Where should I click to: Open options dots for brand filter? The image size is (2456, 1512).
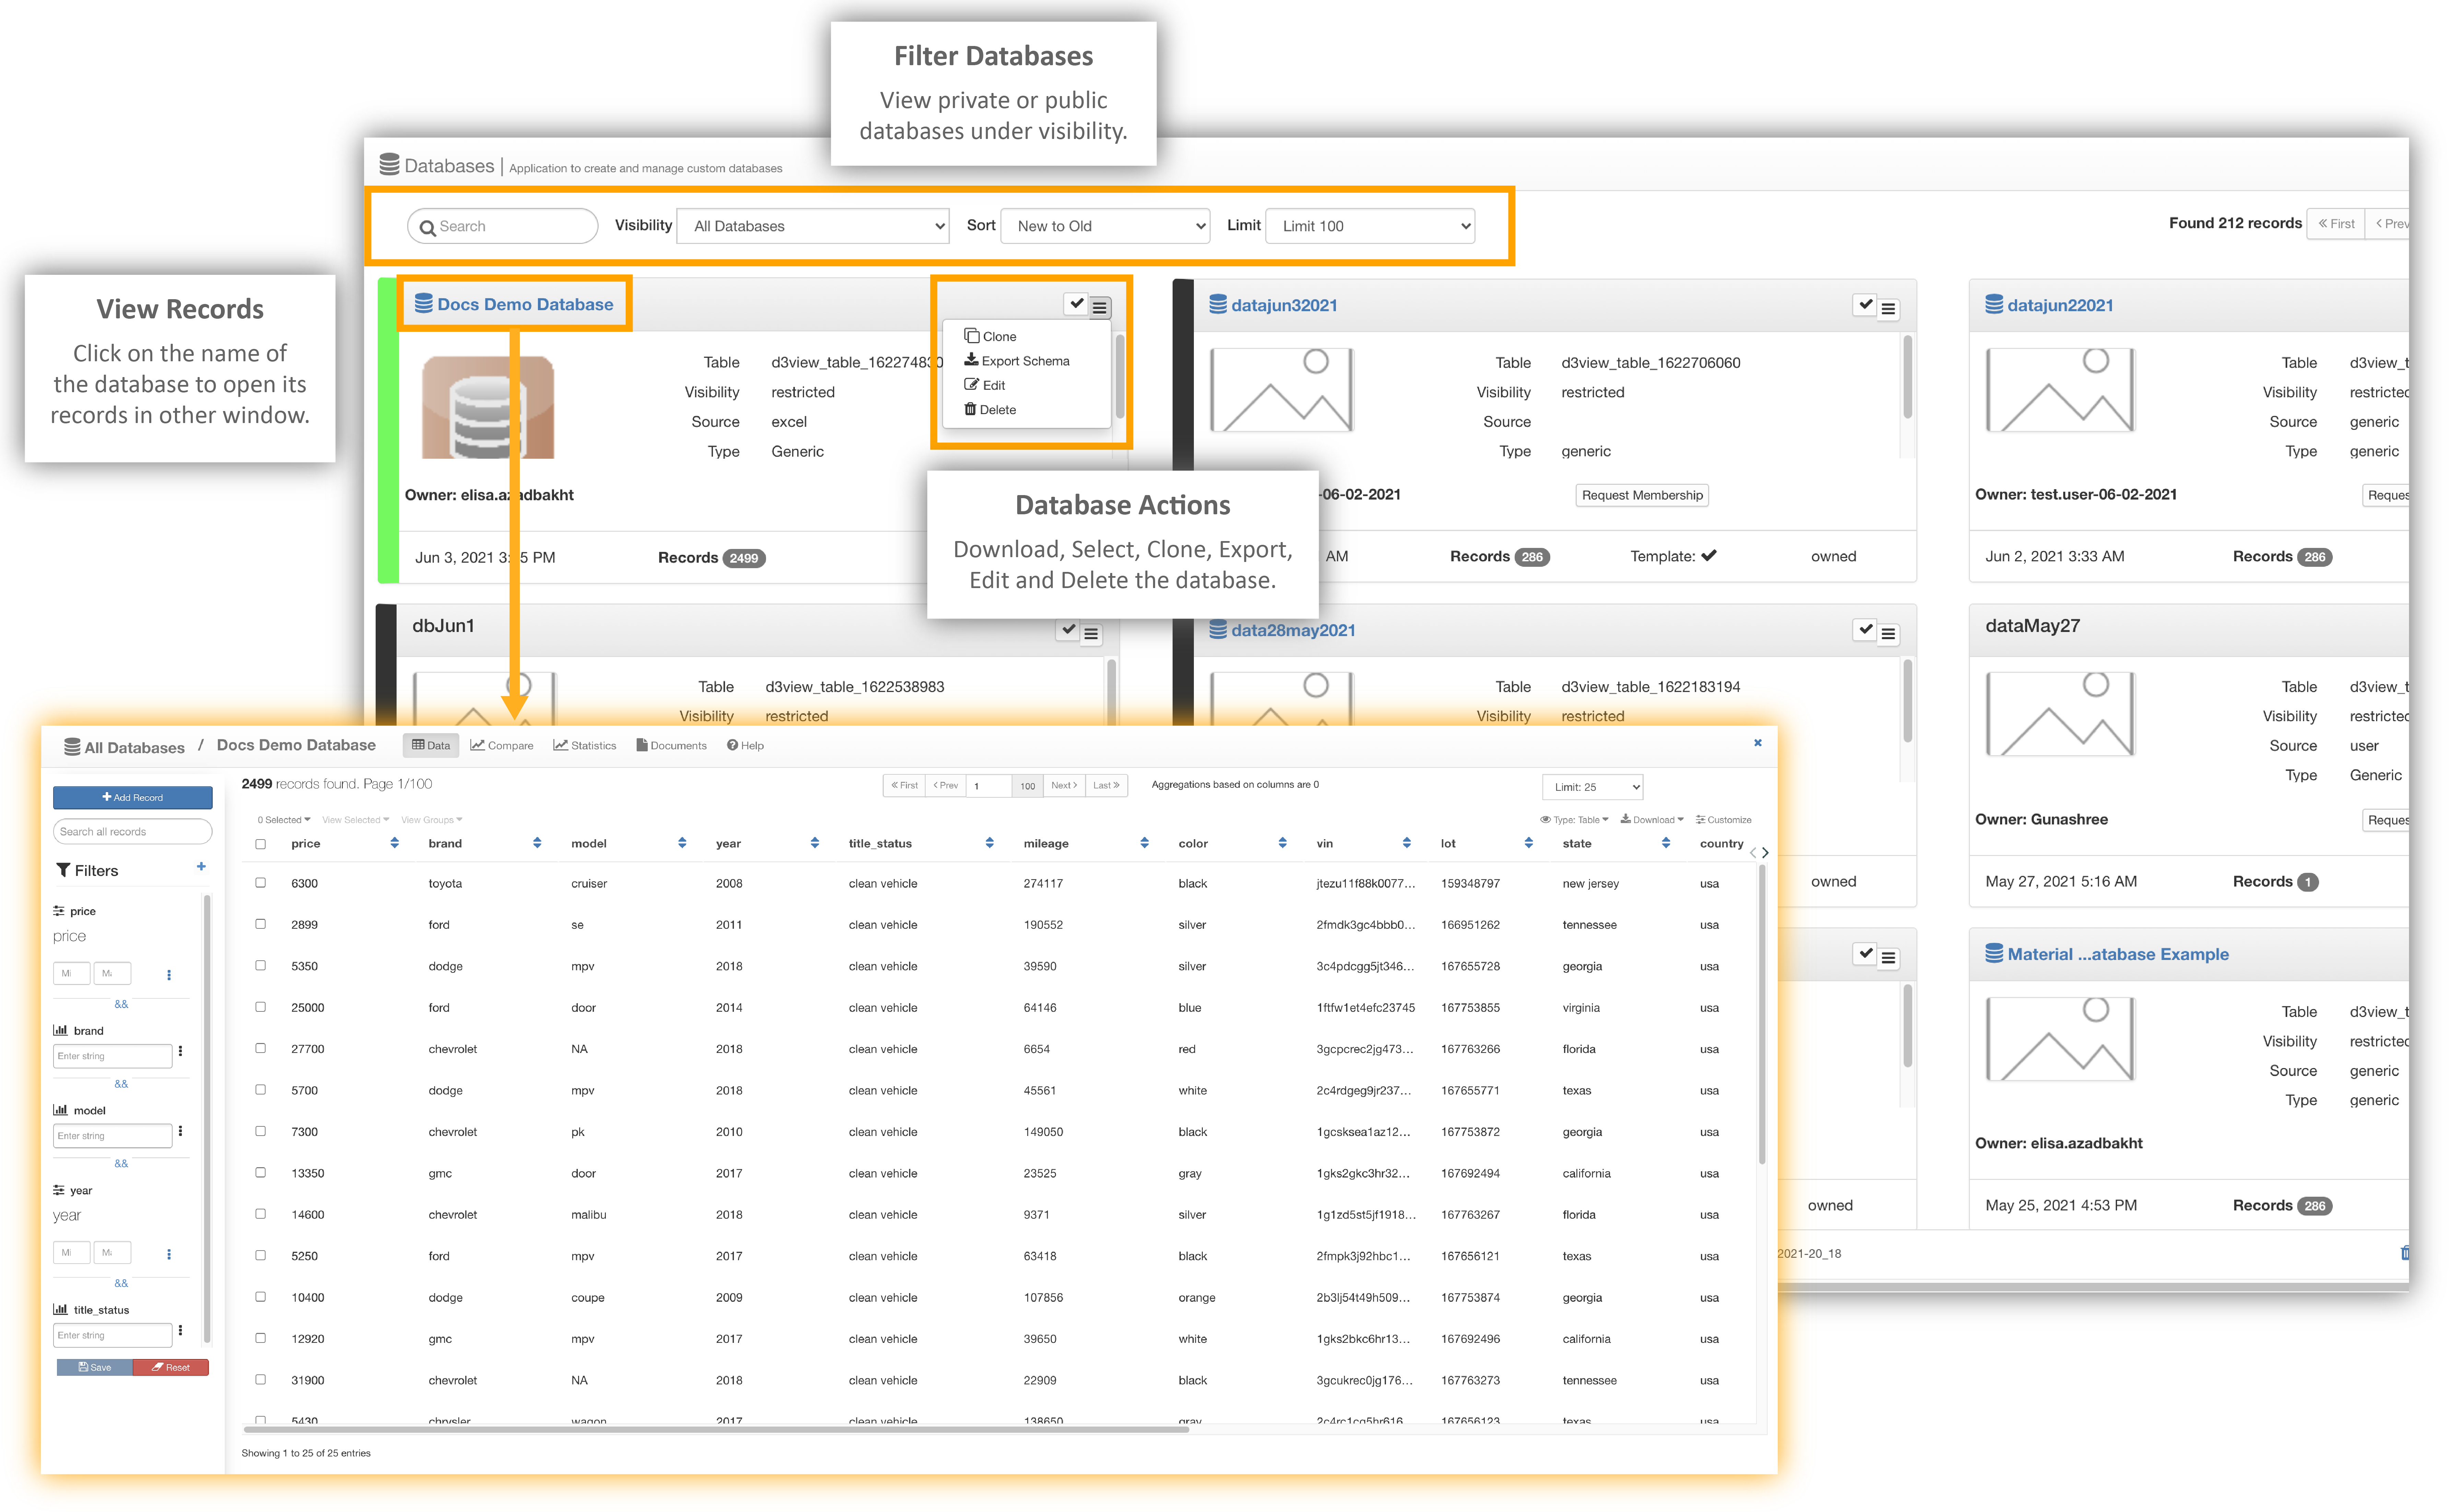(x=180, y=1051)
